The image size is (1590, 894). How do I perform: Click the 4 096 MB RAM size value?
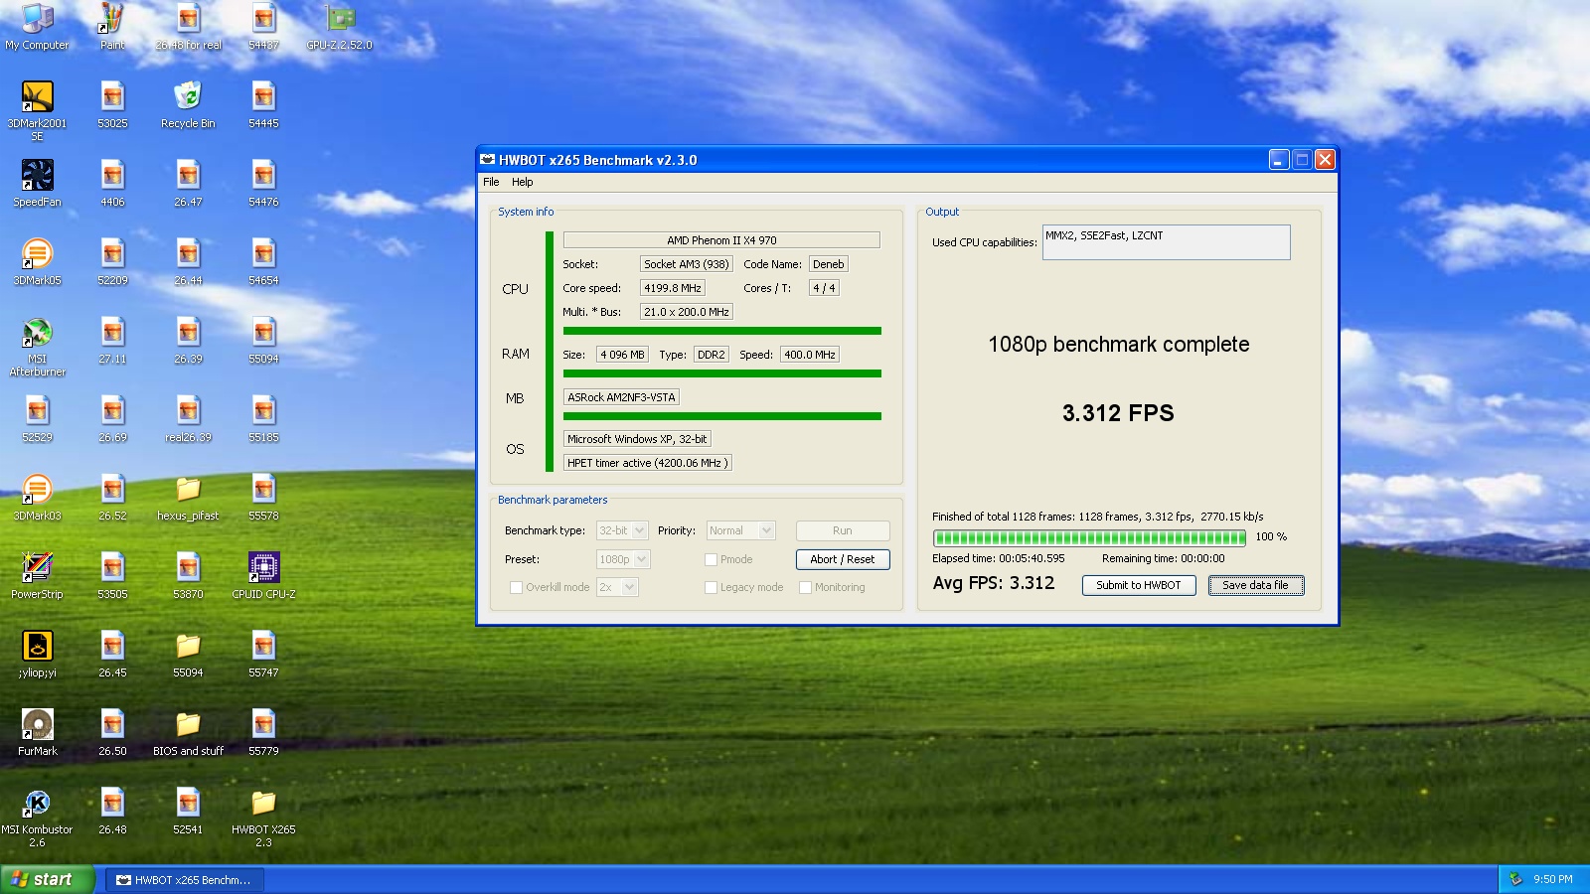[622, 355]
